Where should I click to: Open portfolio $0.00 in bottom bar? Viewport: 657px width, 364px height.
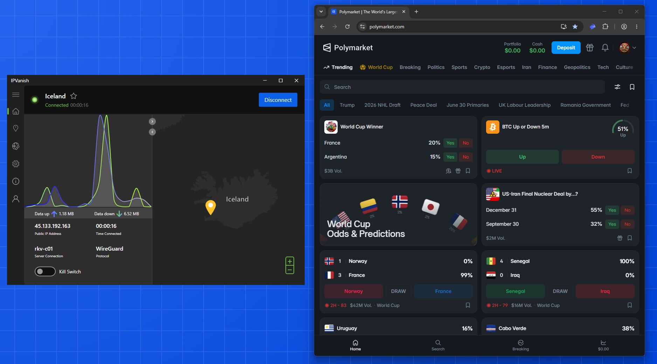pos(603,345)
